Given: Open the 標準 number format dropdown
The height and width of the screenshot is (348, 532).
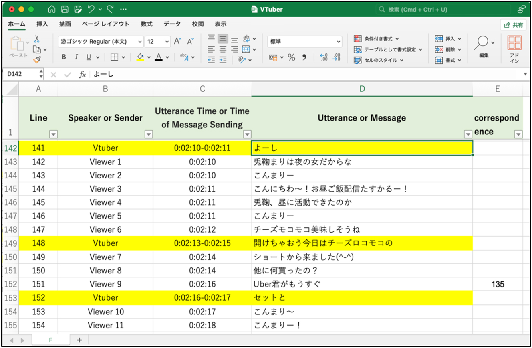Looking at the screenshot, I should [304, 41].
